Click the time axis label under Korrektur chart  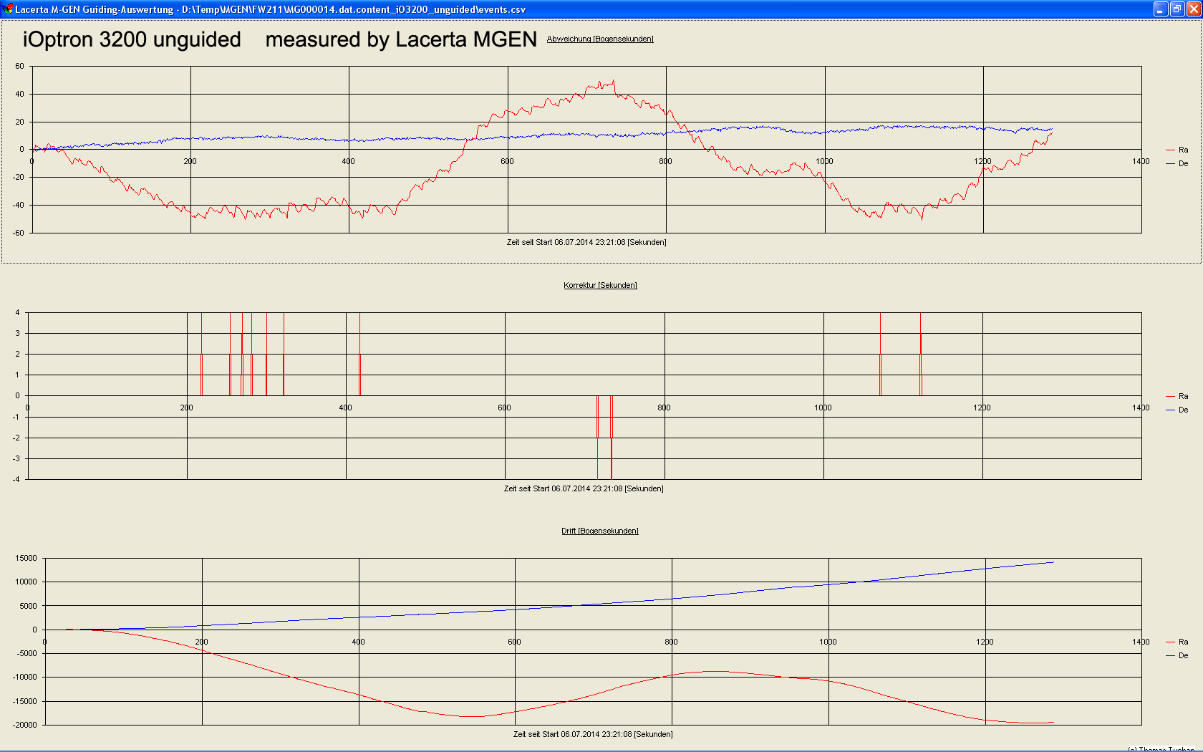tap(584, 489)
